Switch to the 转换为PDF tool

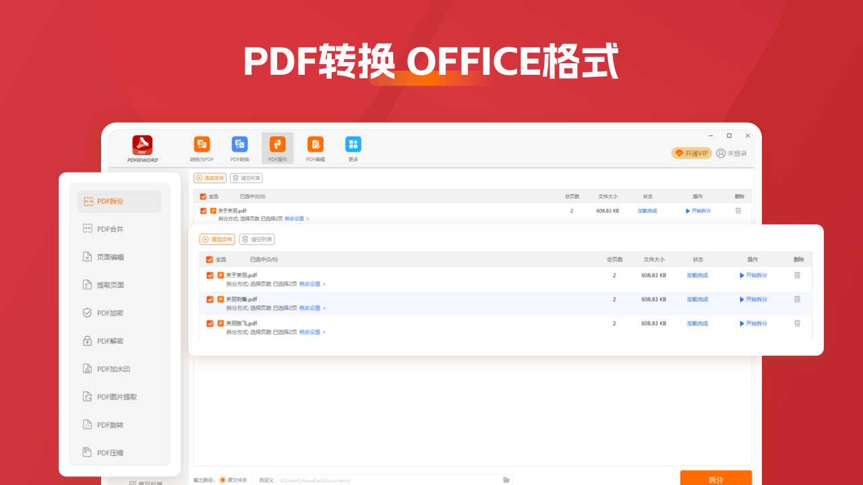202,148
